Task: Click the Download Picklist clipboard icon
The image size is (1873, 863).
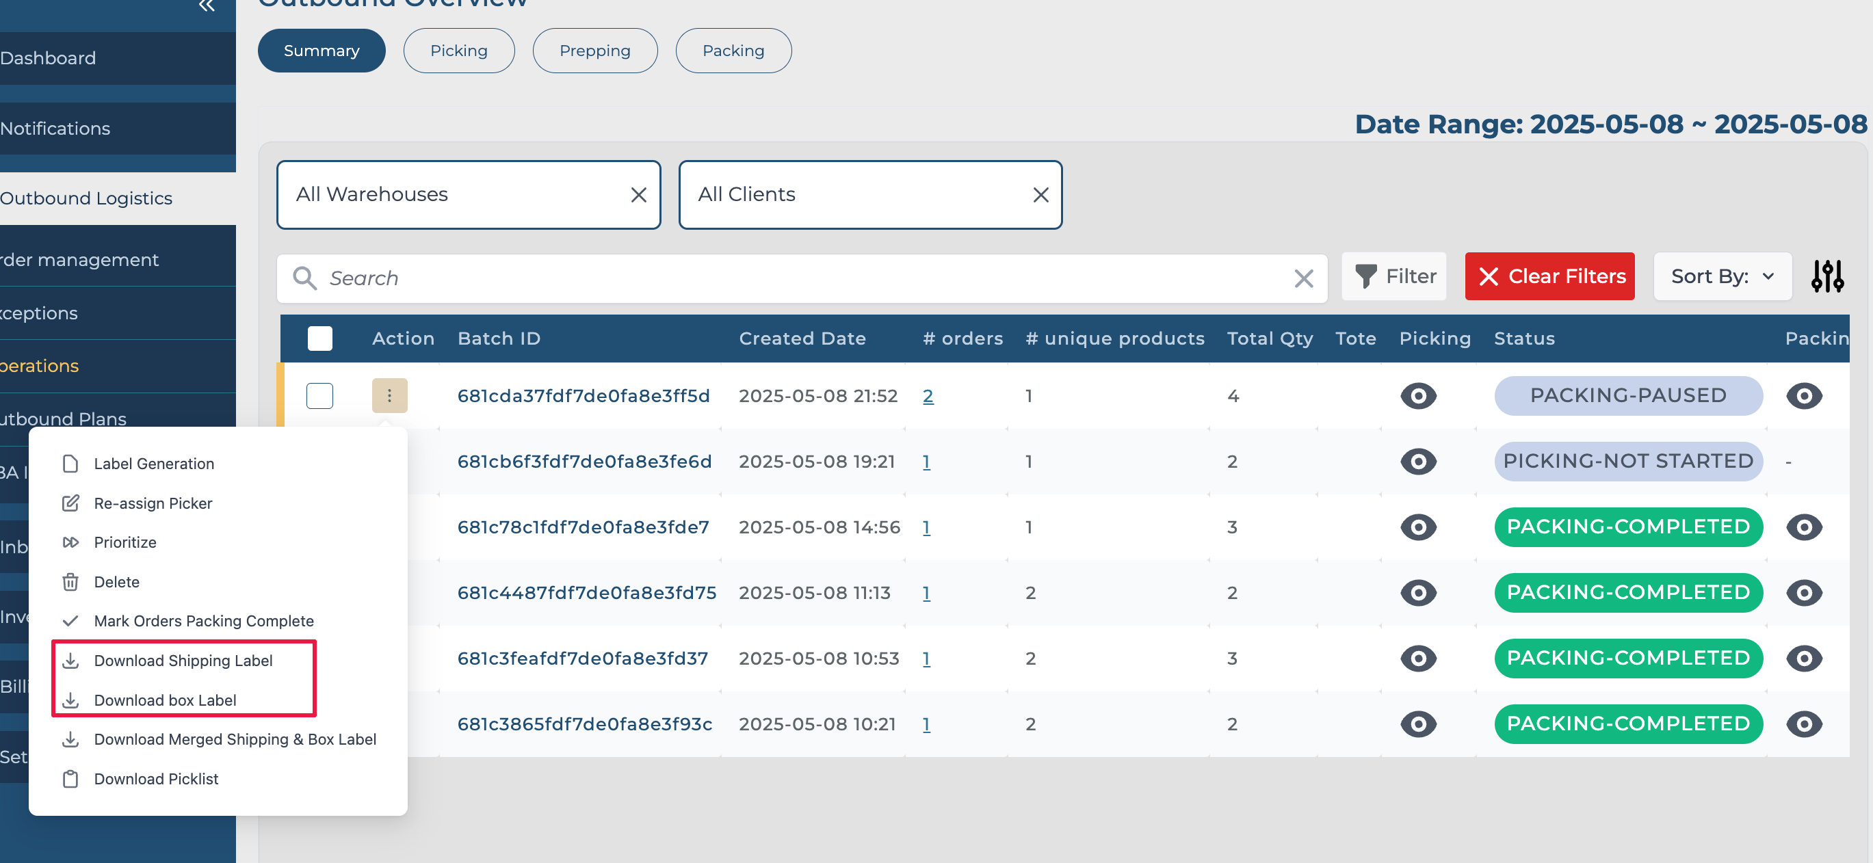Action: tap(70, 779)
